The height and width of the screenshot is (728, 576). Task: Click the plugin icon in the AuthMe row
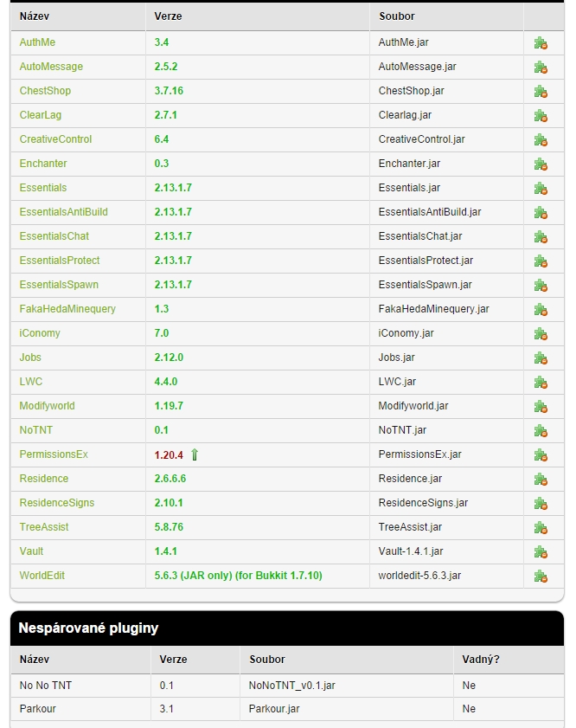point(541,43)
